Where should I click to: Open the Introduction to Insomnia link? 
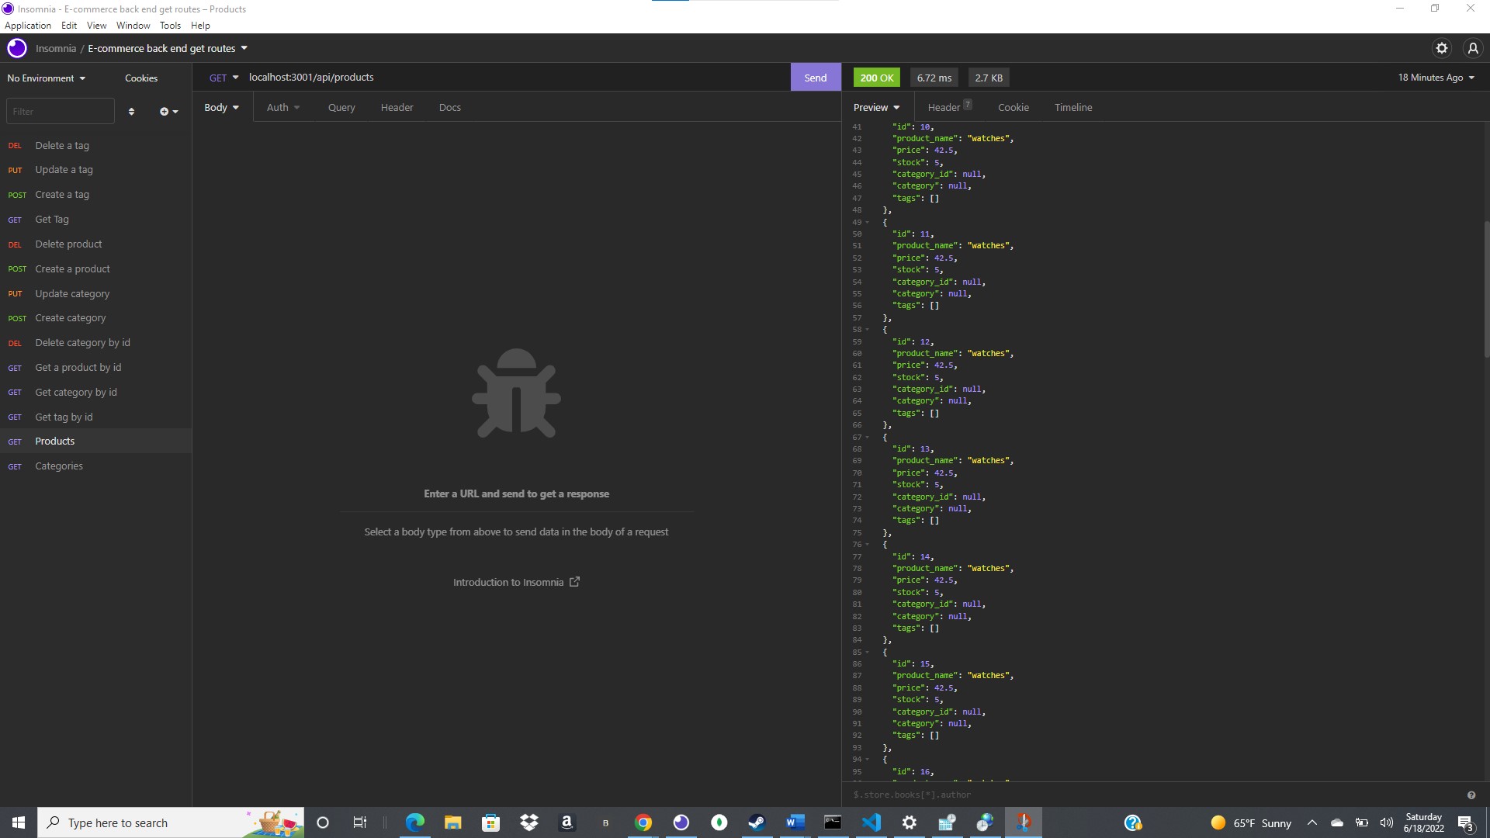click(x=508, y=583)
